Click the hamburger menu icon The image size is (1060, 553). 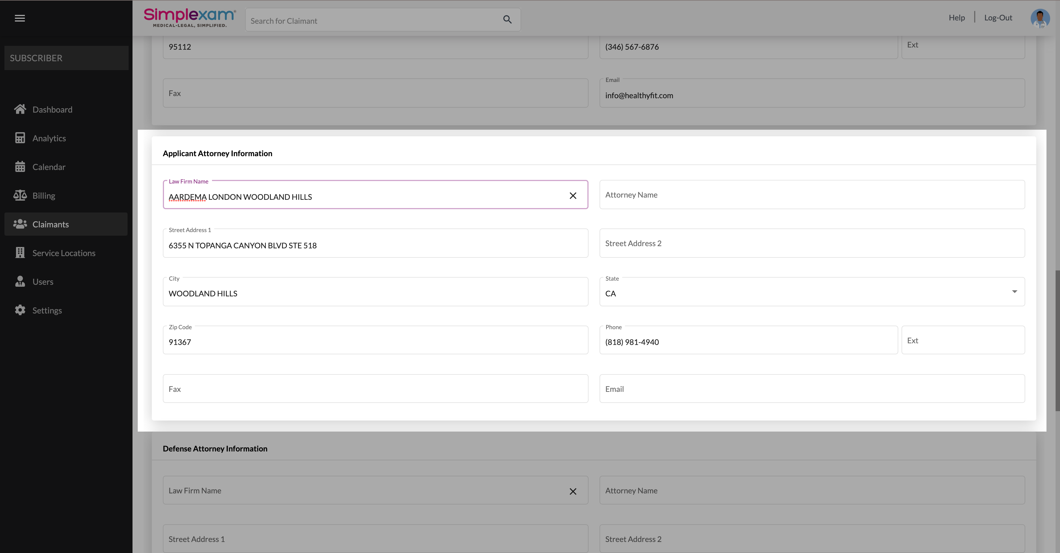[20, 18]
